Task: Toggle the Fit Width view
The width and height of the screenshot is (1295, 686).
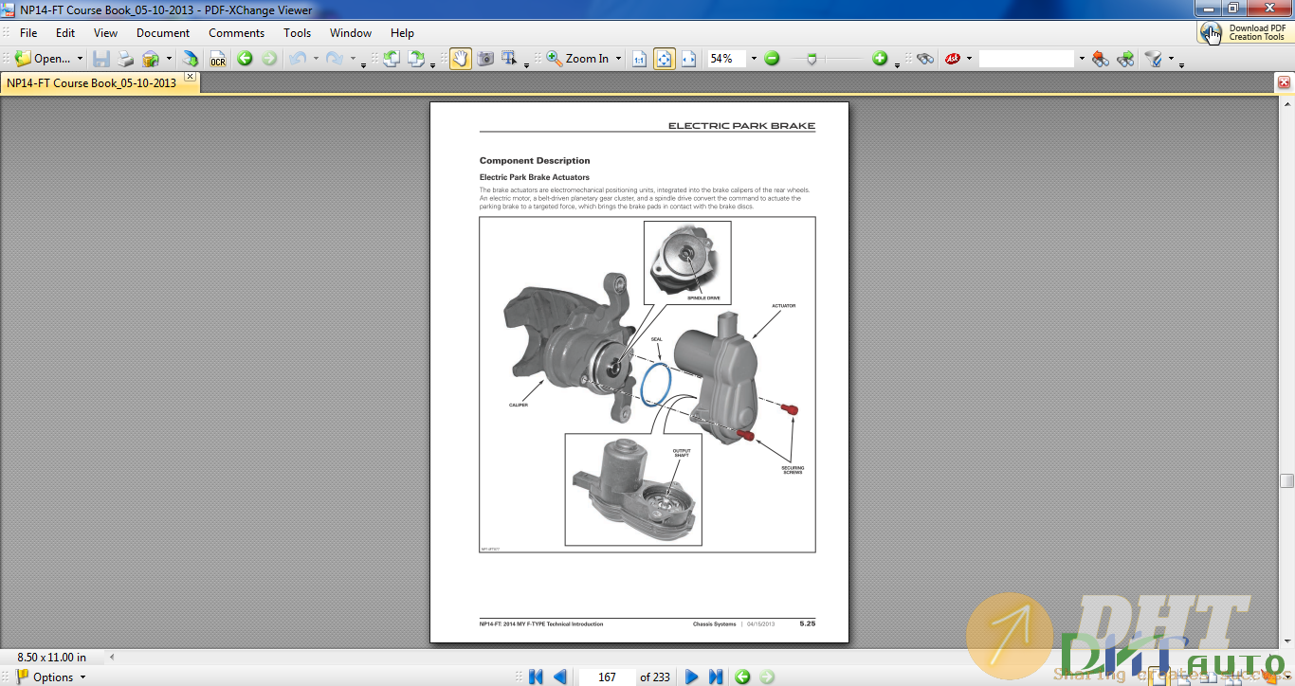Action: click(688, 59)
